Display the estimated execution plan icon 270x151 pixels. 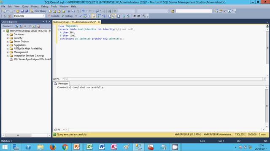pyautogui.click(x=85, y=16)
